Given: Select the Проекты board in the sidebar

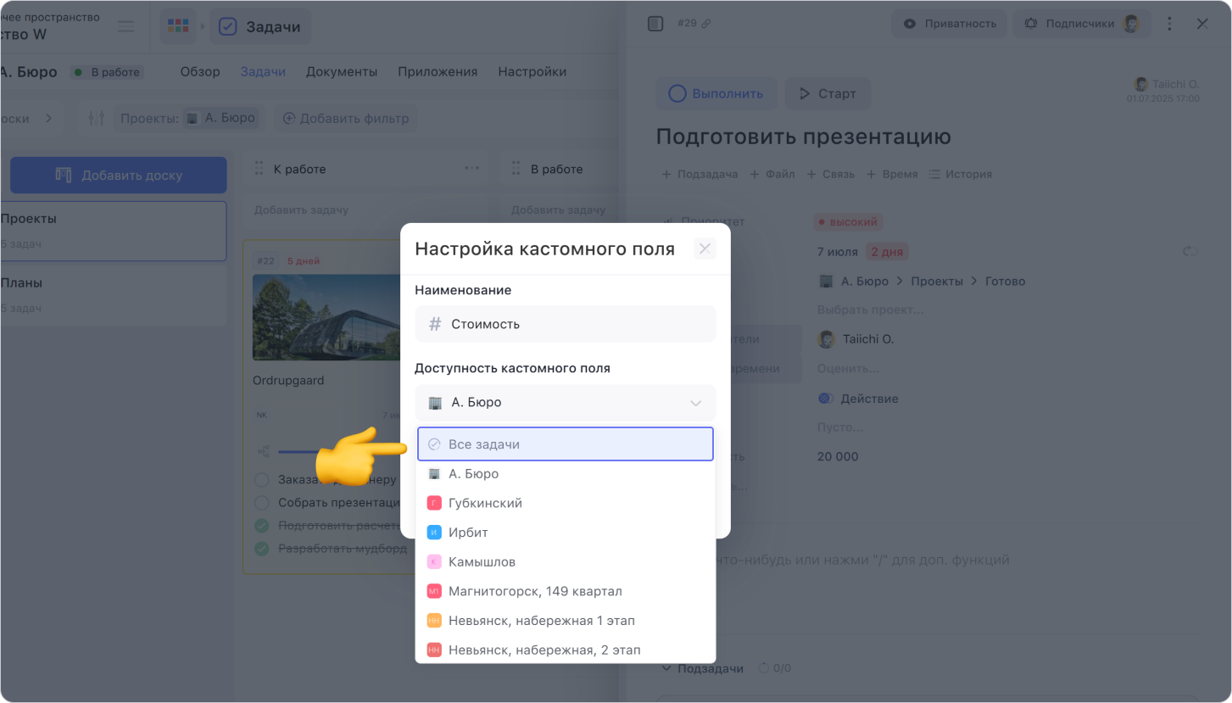Looking at the screenshot, I should pos(114,231).
